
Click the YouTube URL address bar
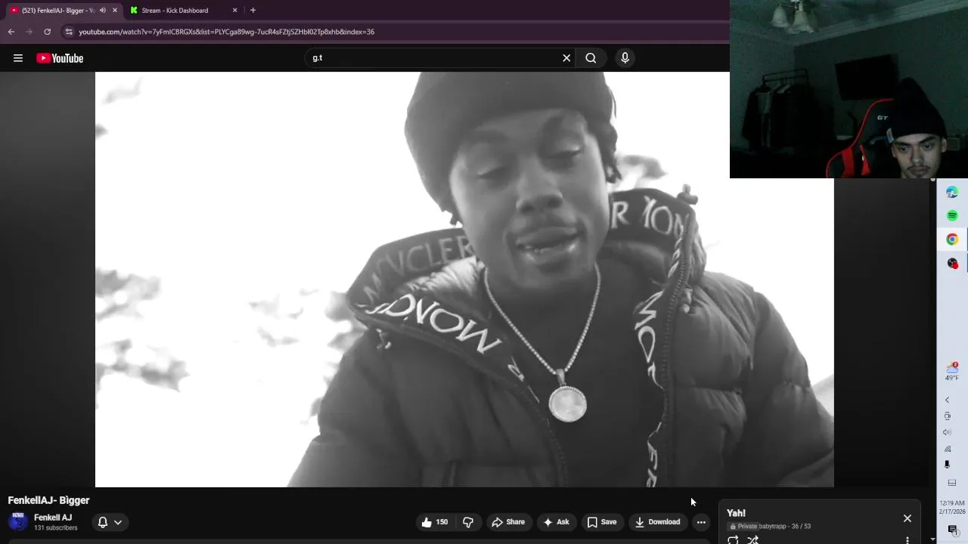[227, 32]
